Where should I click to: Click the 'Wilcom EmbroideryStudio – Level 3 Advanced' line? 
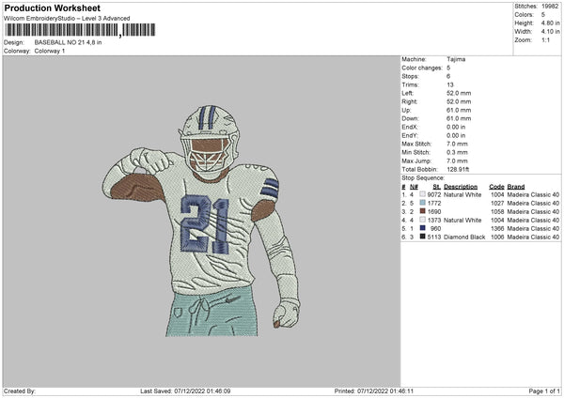tap(67, 19)
